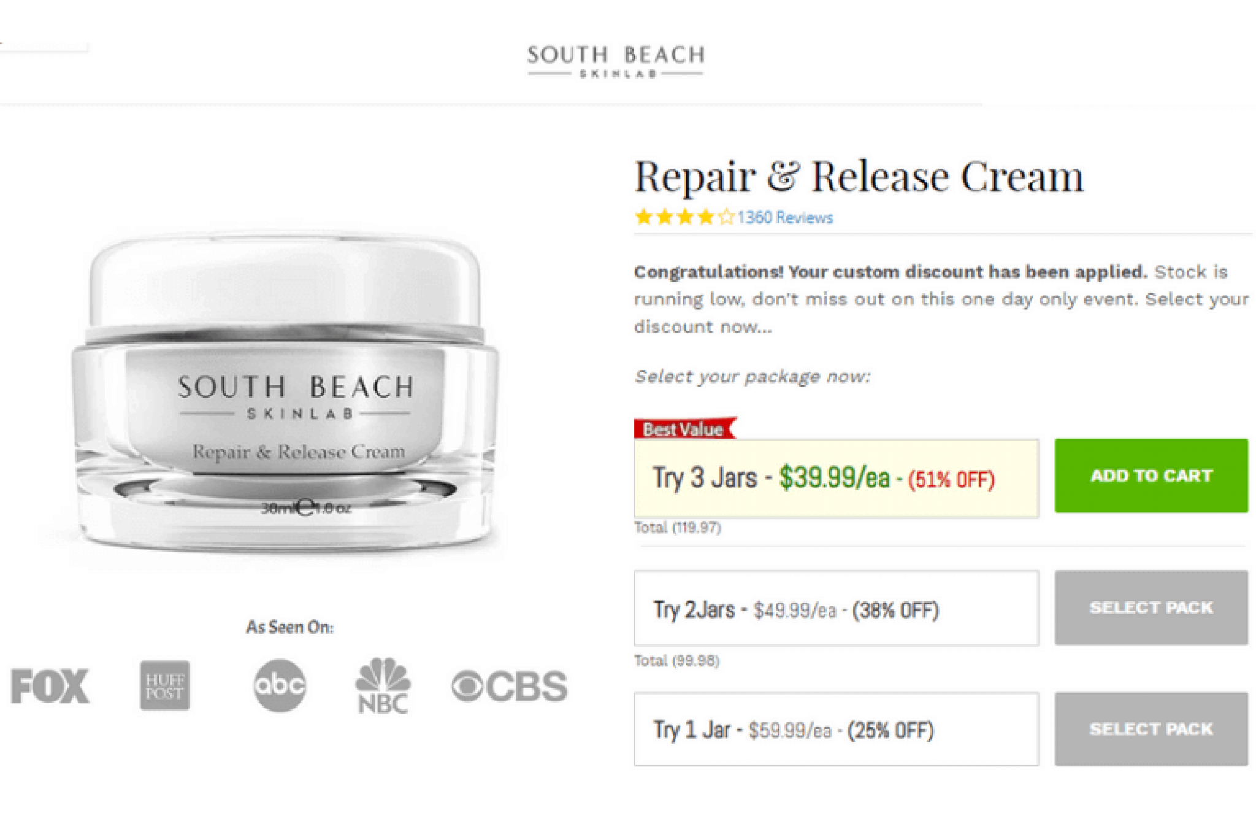
Task: Click the Total (99.98) price text
Action: [x=677, y=661]
